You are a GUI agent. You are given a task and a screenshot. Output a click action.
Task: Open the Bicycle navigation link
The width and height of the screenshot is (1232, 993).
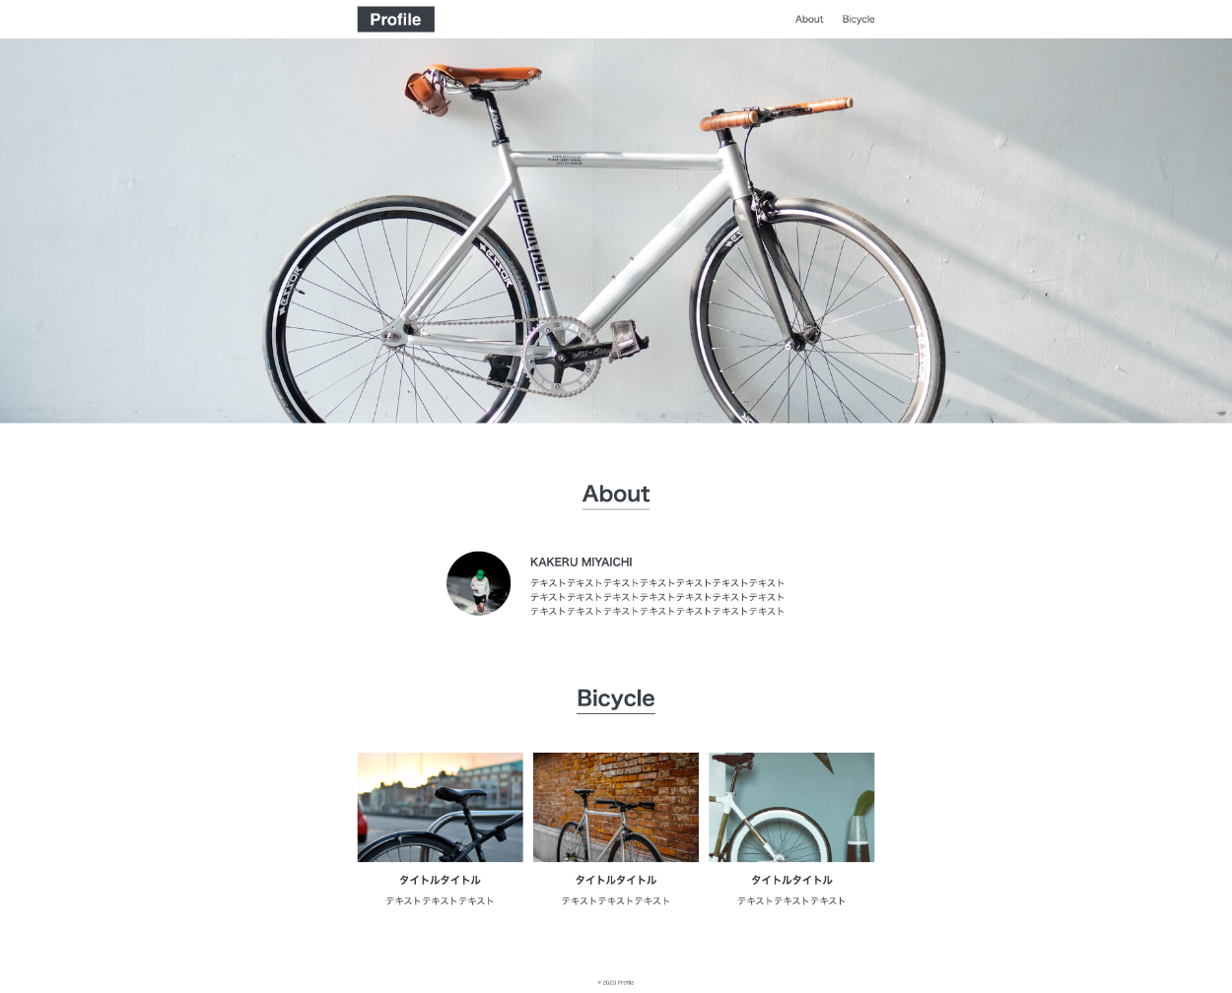click(857, 19)
